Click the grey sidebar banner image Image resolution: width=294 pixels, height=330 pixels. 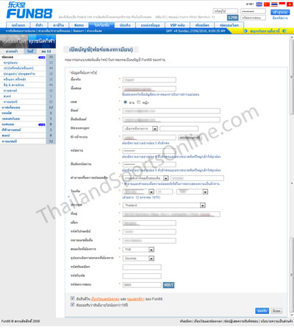pos(14,41)
